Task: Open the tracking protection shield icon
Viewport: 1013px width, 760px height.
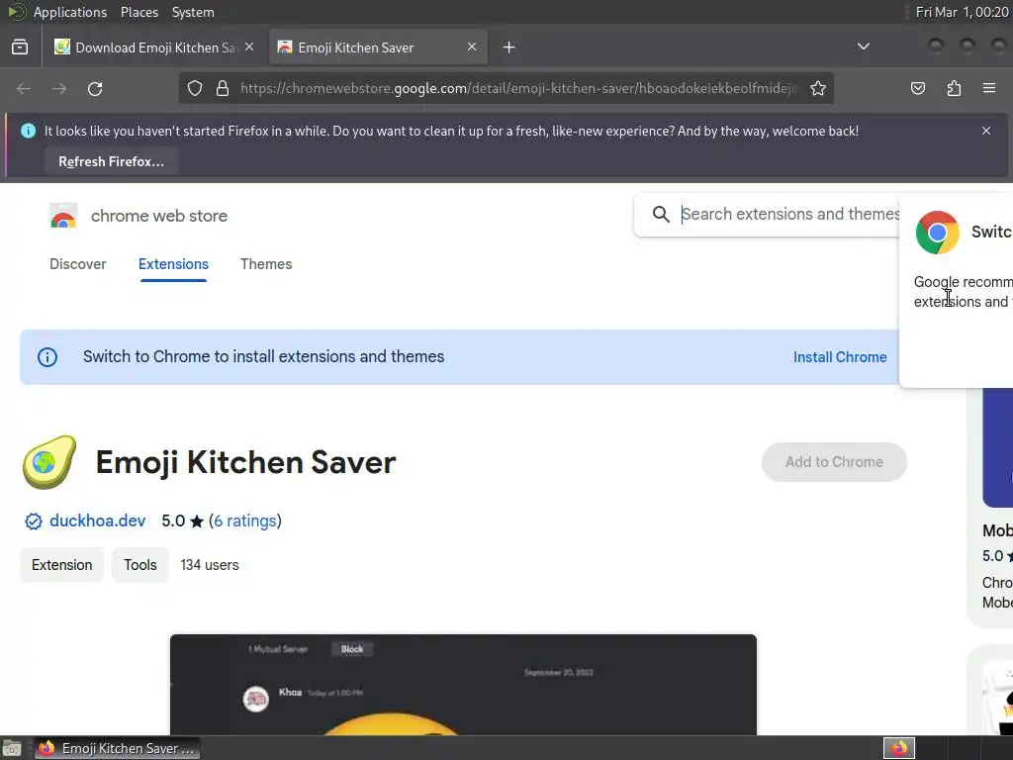Action: click(x=195, y=88)
